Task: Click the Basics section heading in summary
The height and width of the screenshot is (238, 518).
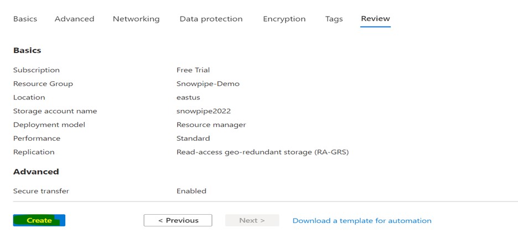Action: click(27, 50)
